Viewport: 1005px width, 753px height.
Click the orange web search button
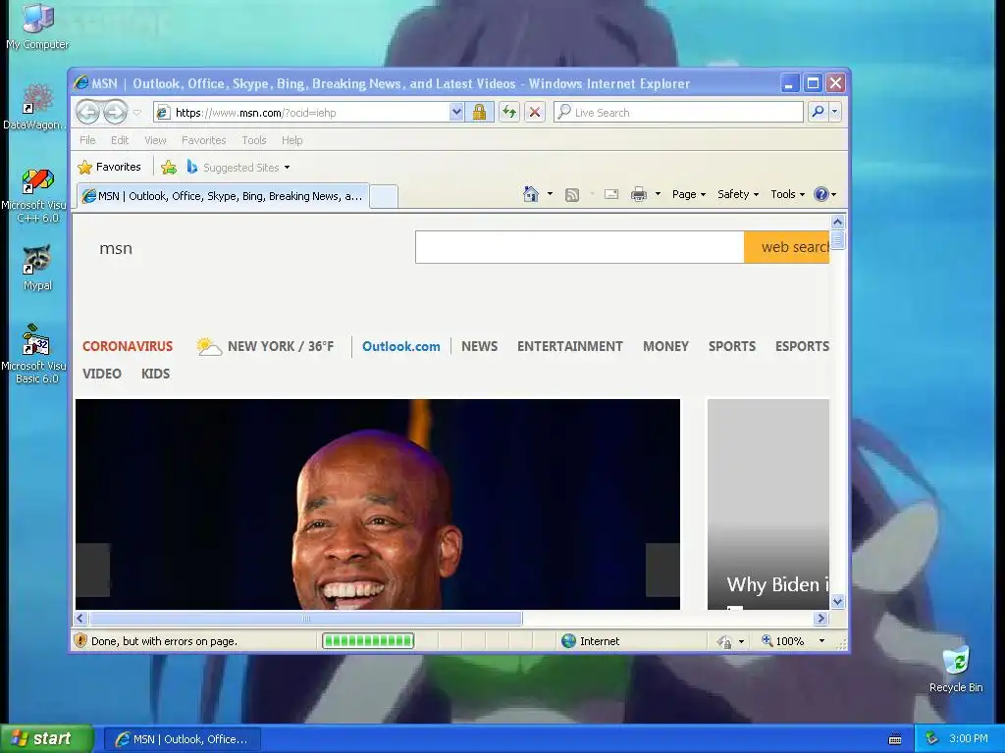(x=787, y=247)
